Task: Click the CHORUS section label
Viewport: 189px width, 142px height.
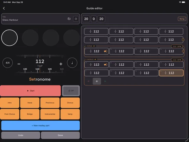Action: 90,59
